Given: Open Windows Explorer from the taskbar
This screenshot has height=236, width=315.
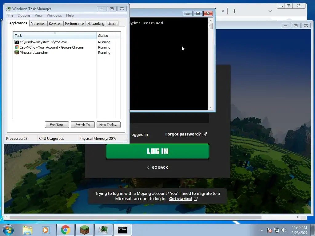Looking at the screenshot, I should 27,230.
